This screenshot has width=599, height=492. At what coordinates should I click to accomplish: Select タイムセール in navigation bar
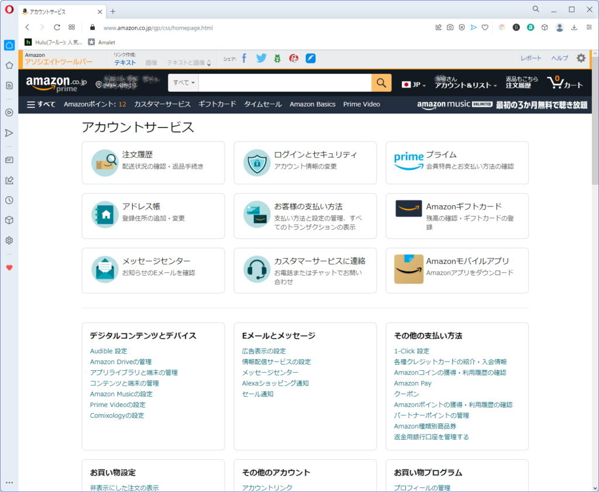263,104
